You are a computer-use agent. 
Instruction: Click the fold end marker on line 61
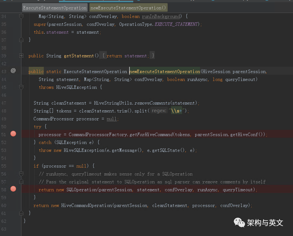coord(21,213)
